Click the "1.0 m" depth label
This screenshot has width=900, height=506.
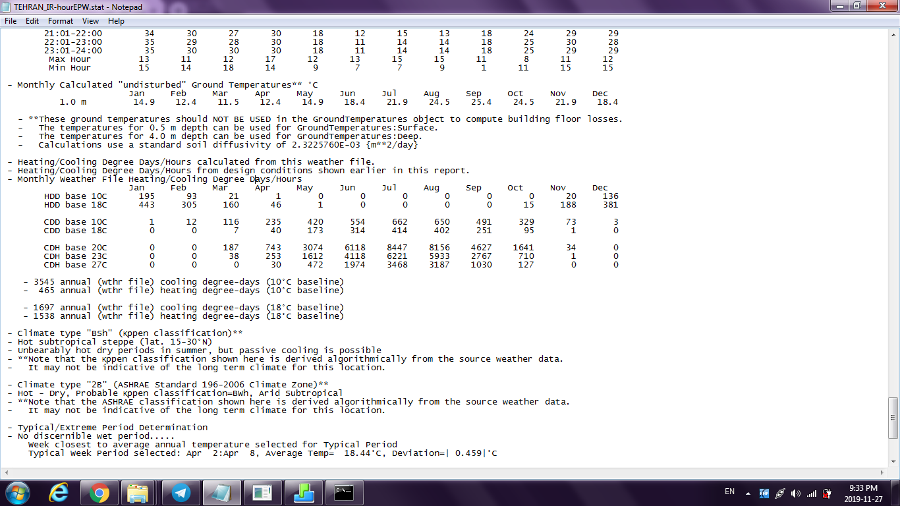pyautogui.click(x=72, y=102)
